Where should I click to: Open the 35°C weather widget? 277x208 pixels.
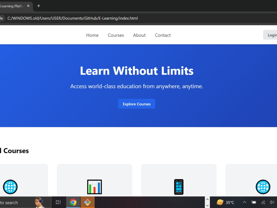225,202
